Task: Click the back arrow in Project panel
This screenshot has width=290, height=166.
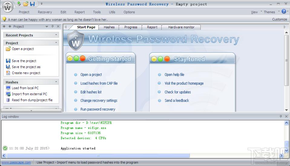Action: click(4, 27)
